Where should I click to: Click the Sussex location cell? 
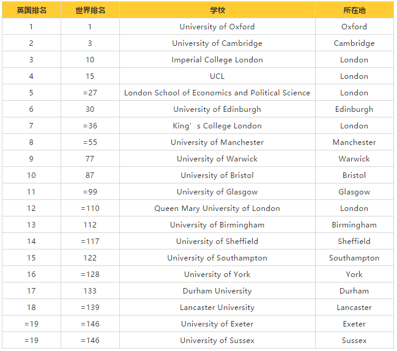[x=354, y=341]
